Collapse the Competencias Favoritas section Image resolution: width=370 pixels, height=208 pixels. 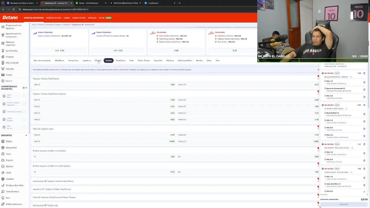[26, 88]
